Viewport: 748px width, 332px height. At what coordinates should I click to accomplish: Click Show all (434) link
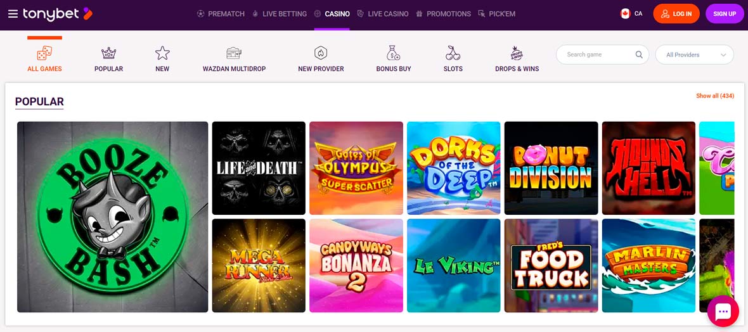(715, 96)
